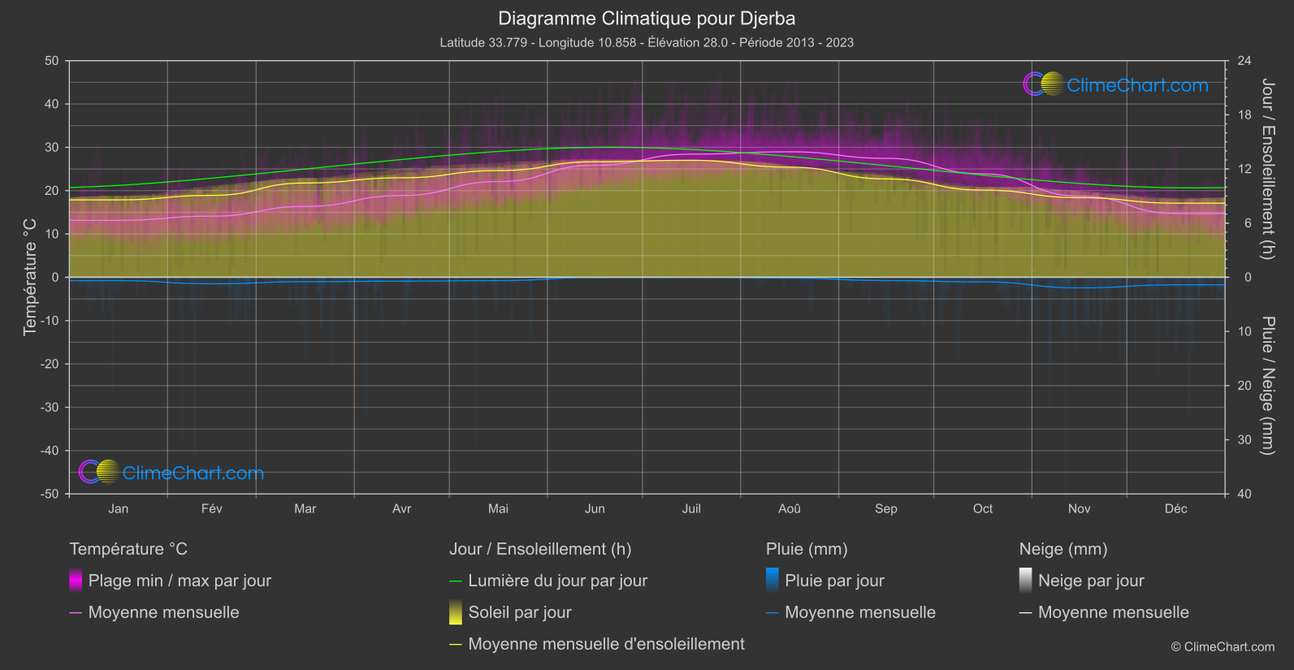
Task: Click the 'Neige (mm)' legend heading
Action: [x=1063, y=549]
